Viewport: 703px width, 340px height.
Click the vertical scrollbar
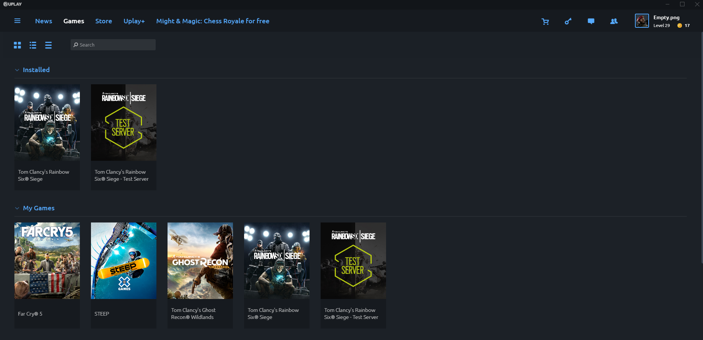(x=702, y=148)
